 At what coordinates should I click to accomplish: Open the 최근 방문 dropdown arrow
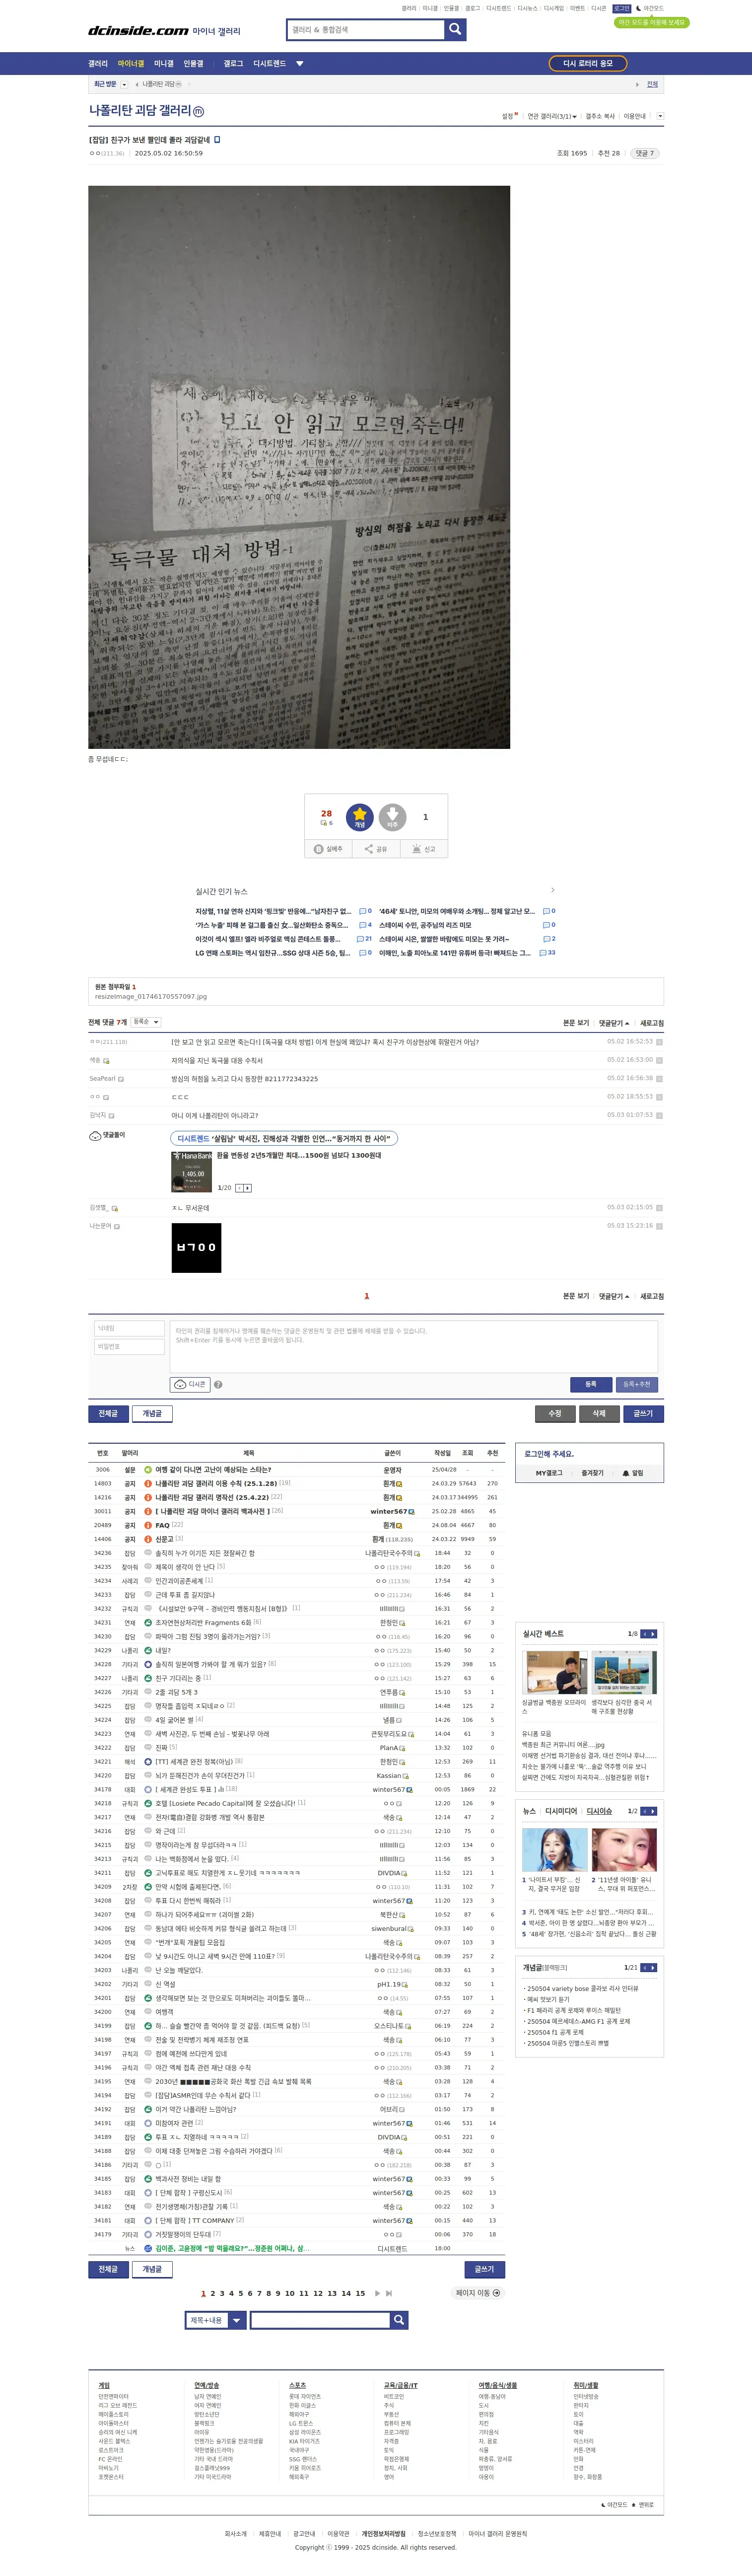(x=124, y=85)
